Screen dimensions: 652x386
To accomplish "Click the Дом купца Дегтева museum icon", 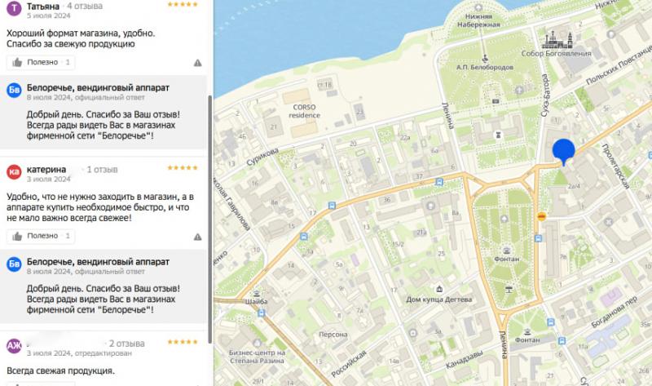I will pyautogui.click(x=439, y=288).
